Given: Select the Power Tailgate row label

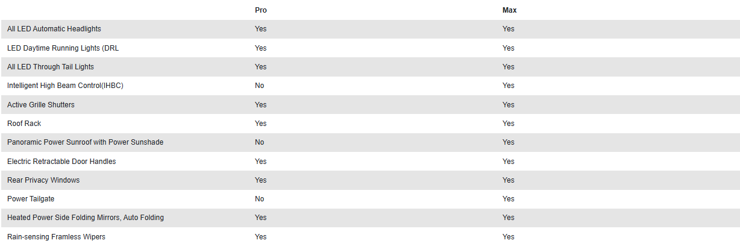Looking at the screenshot, I should coord(31,199).
